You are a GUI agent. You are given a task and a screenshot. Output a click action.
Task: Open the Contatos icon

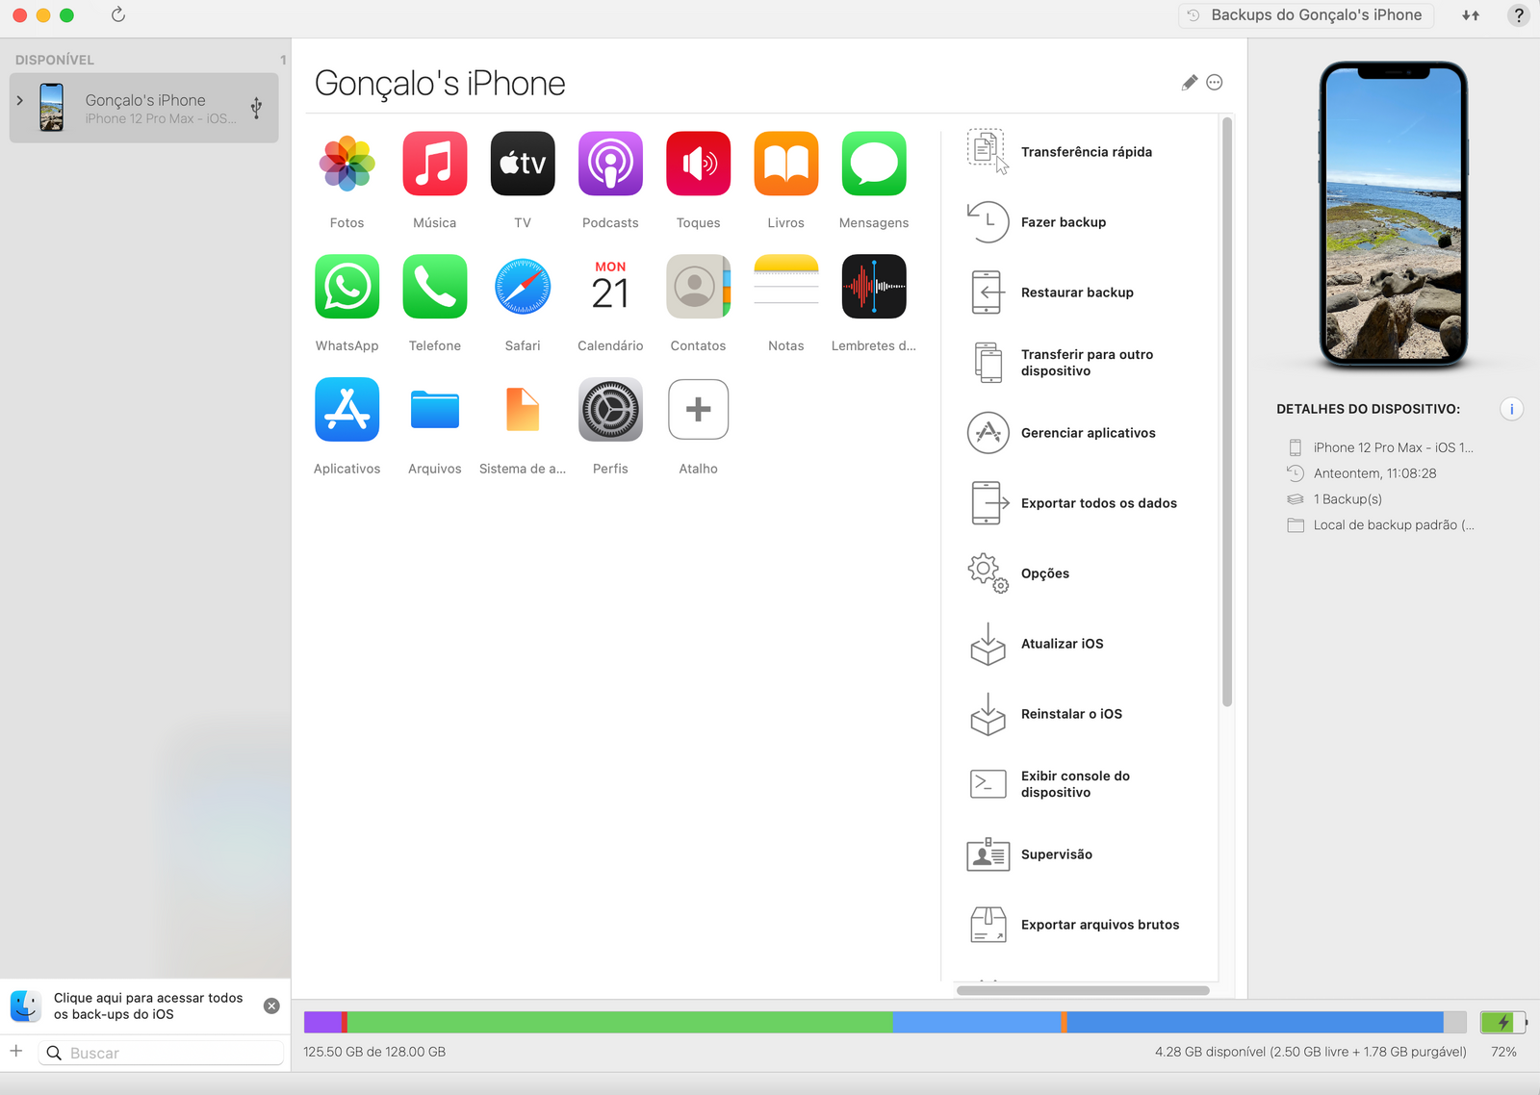pos(699,287)
